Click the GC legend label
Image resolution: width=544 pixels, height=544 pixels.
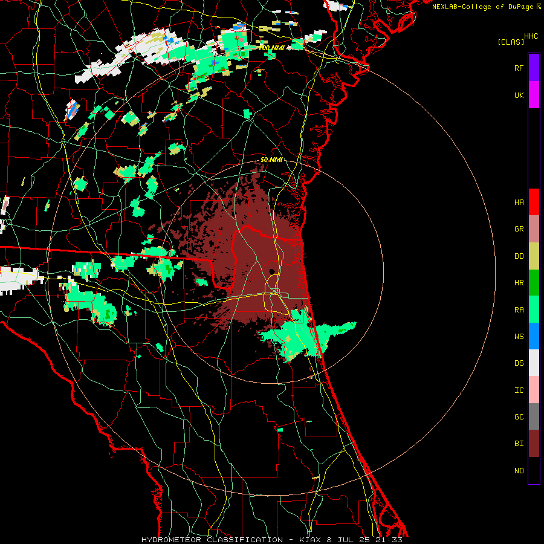pyautogui.click(x=519, y=417)
